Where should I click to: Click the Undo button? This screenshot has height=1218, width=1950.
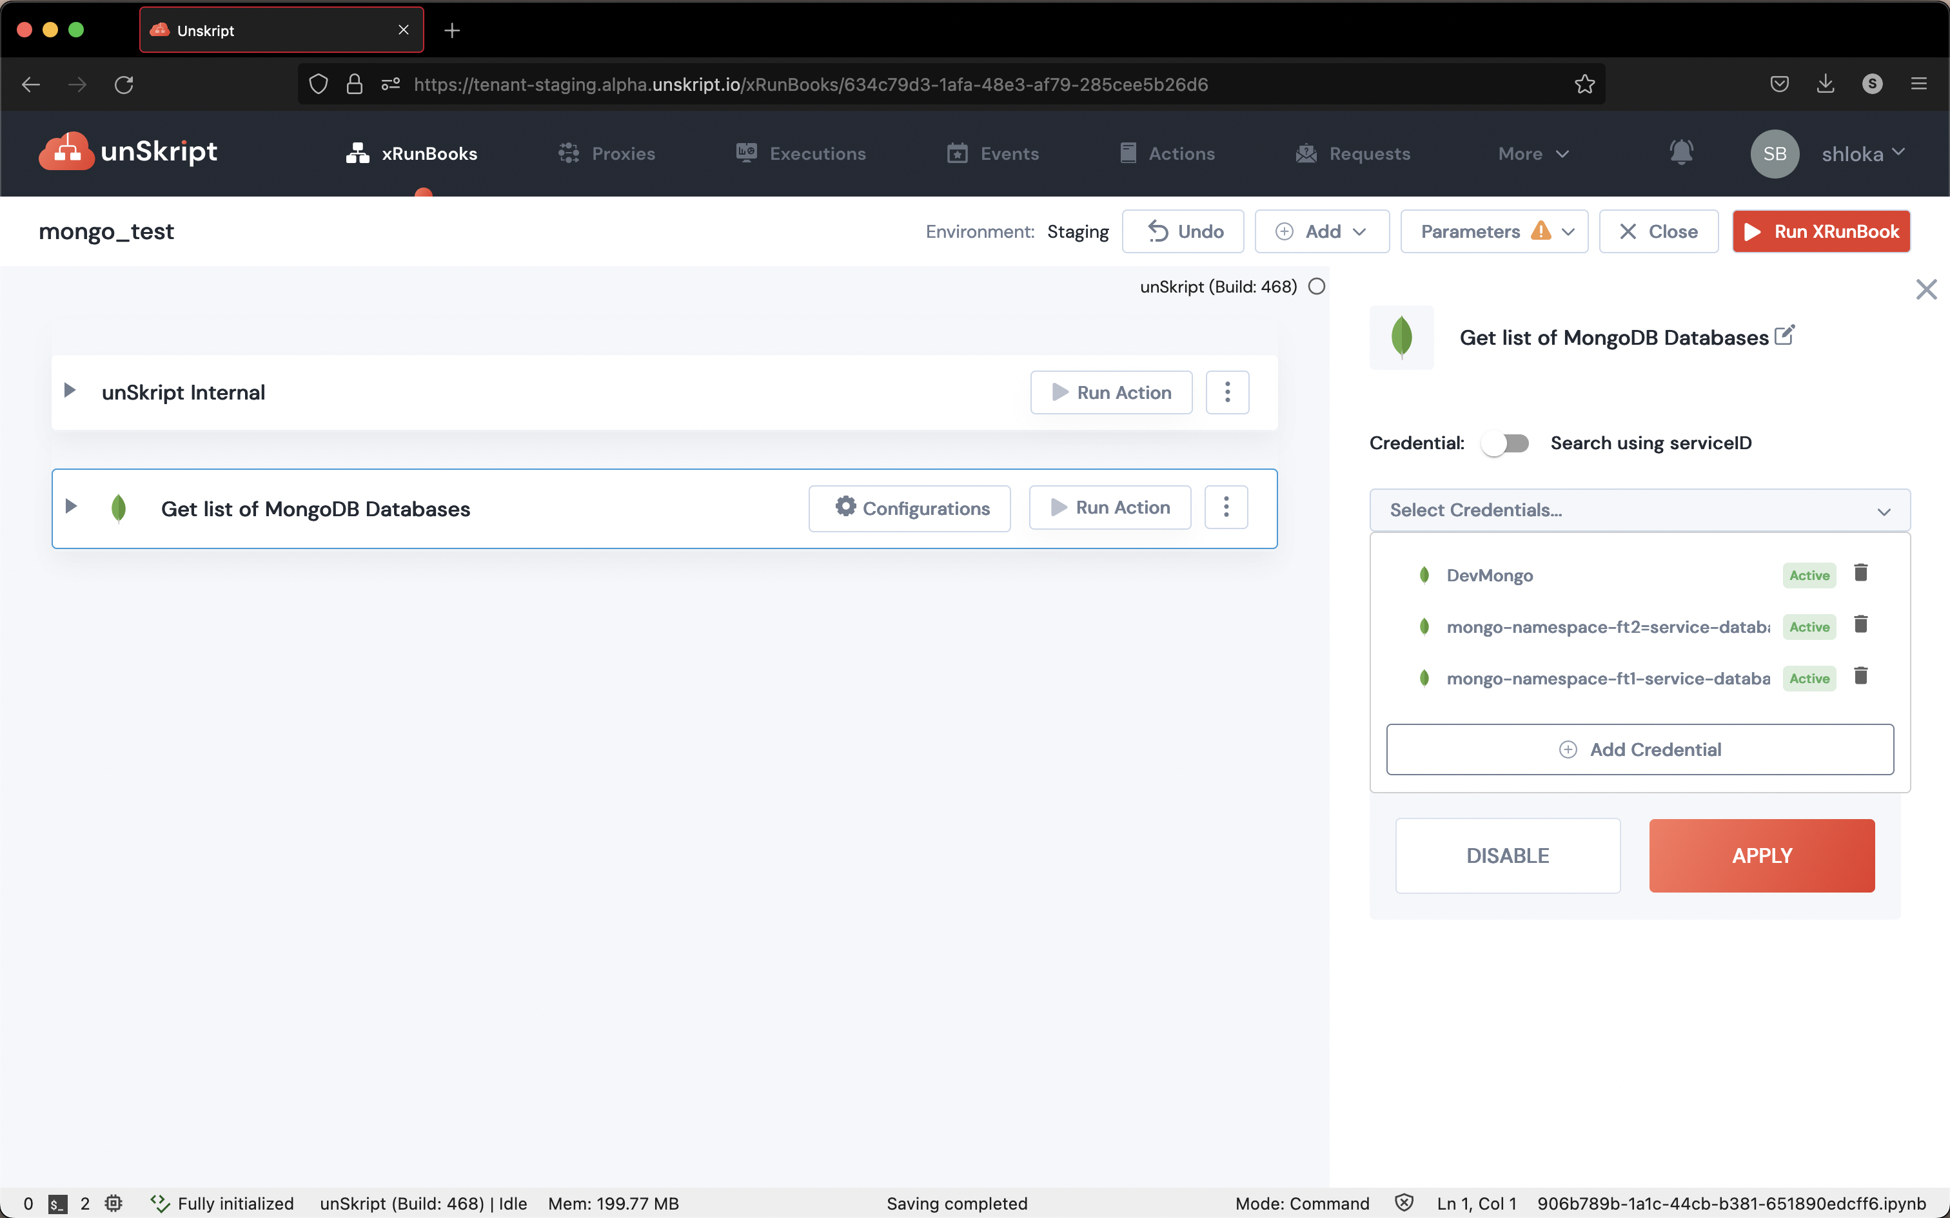pyautogui.click(x=1183, y=231)
